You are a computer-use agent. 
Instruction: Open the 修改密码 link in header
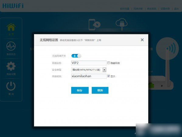[x=152, y=9]
